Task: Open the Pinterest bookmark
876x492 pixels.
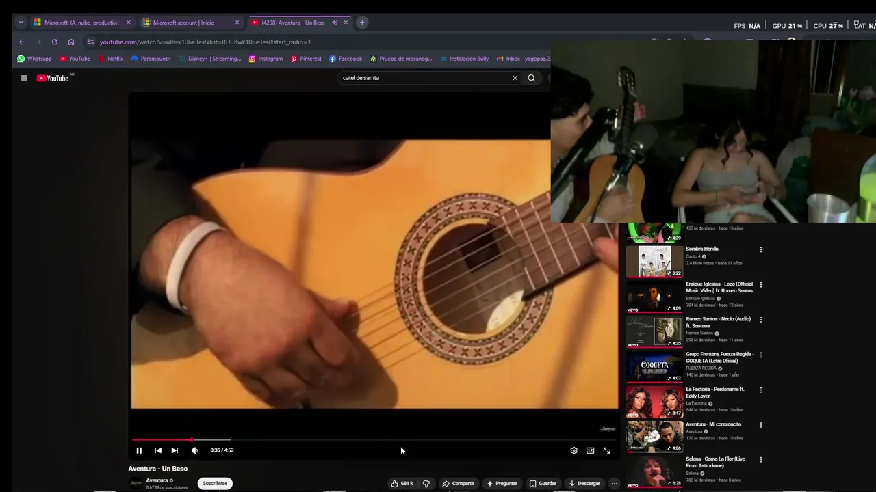Action: pyautogui.click(x=306, y=59)
